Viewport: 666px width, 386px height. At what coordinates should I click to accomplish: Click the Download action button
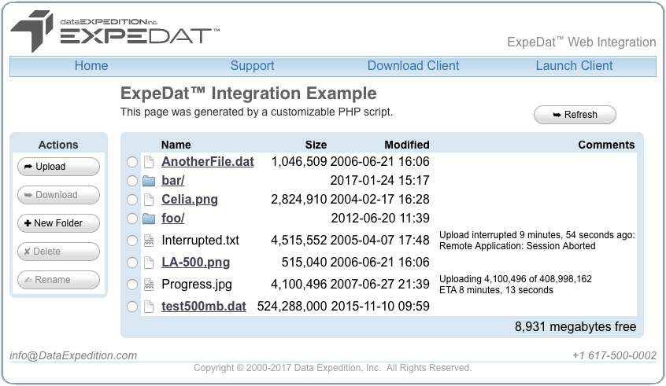(58, 195)
